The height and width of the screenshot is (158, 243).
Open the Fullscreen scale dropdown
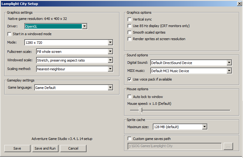[75, 52]
